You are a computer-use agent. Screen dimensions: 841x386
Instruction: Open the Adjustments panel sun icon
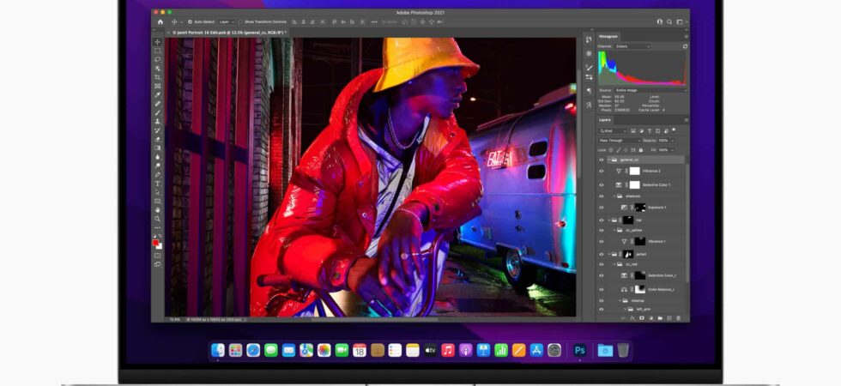click(x=589, y=53)
